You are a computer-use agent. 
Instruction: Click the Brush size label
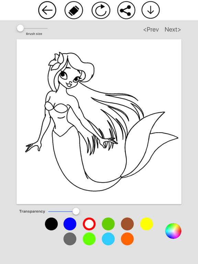pyautogui.click(x=34, y=34)
